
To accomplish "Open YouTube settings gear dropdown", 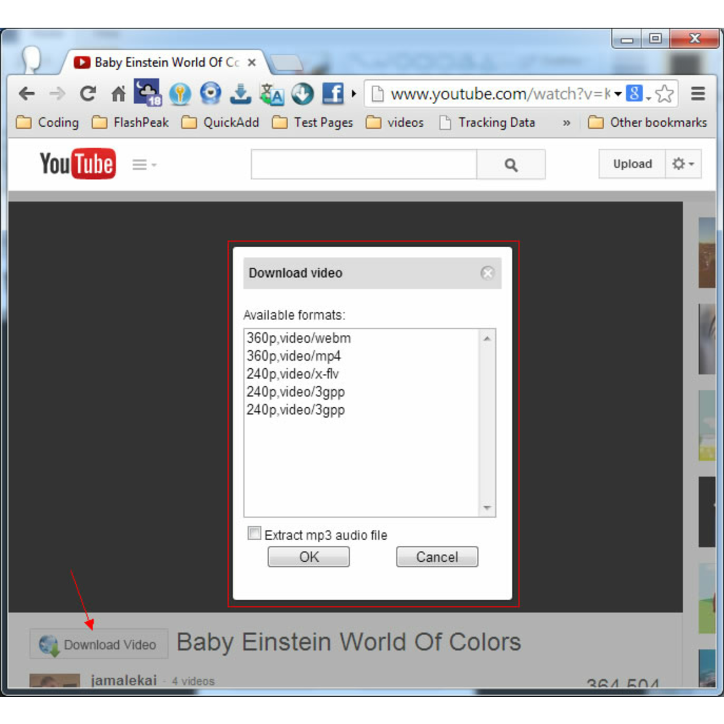I will pos(683,164).
